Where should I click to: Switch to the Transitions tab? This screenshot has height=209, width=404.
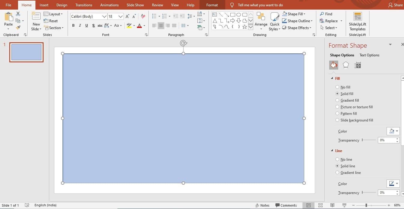[84, 5]
